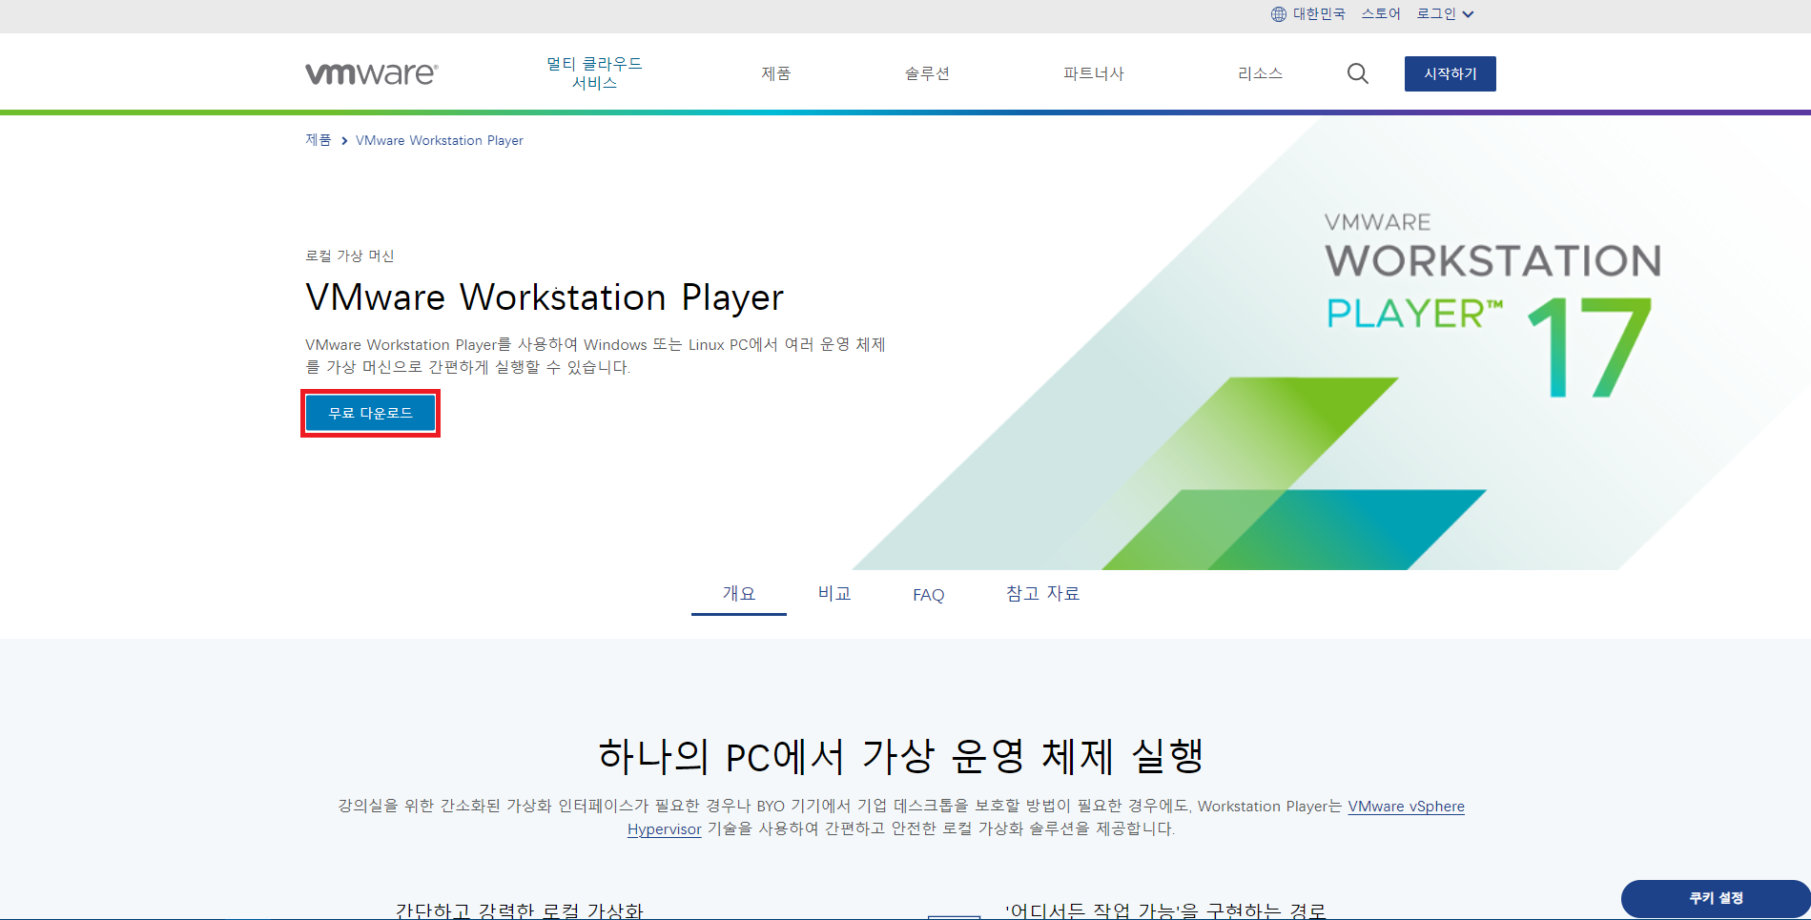
Task: Click the VMware logo
Action: pos(371,73)
